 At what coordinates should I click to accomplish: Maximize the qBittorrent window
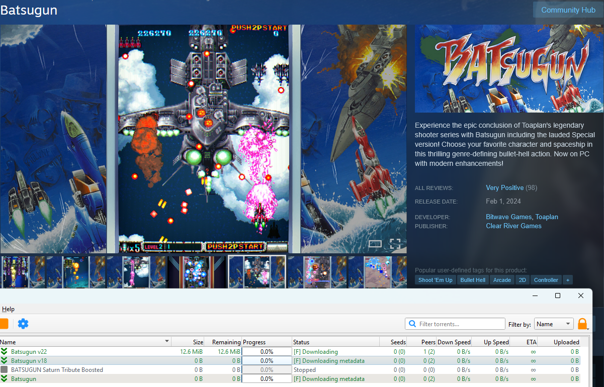558,296
